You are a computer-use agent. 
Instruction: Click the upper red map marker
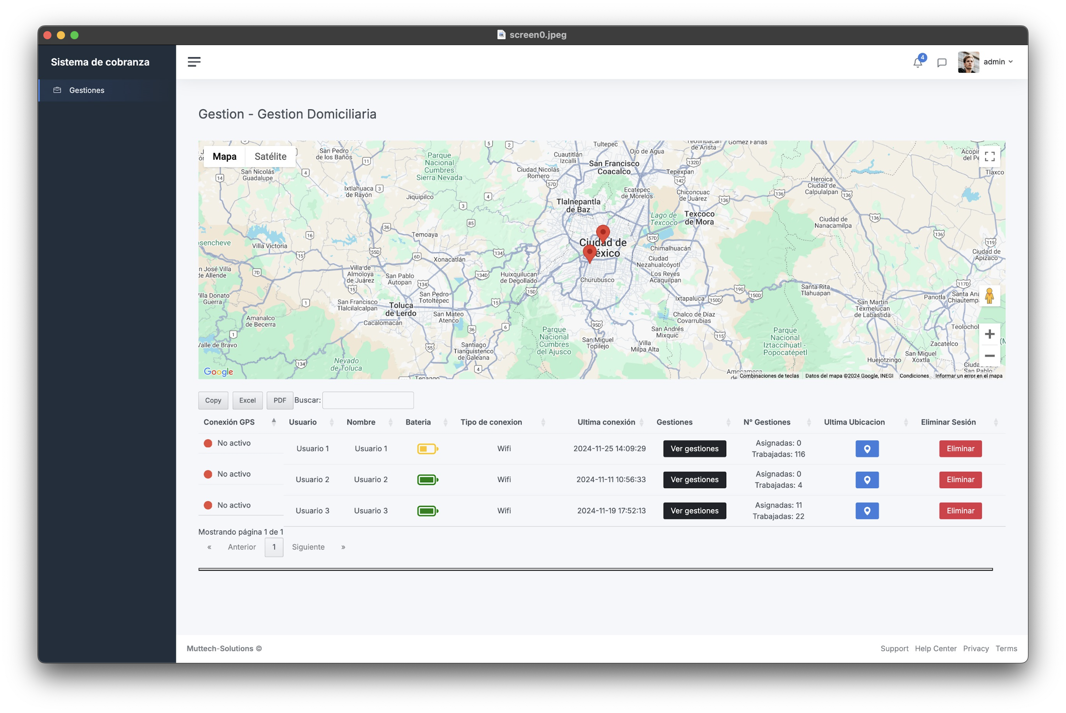603,233
